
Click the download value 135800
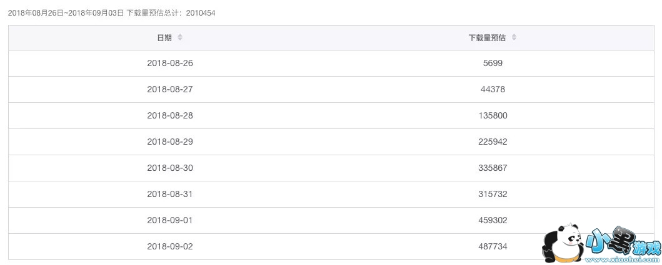493,115
